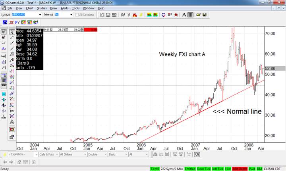This screenshot has width=286, height=171.
Task: Click the Hist status indicator
Action: [228, 169]
